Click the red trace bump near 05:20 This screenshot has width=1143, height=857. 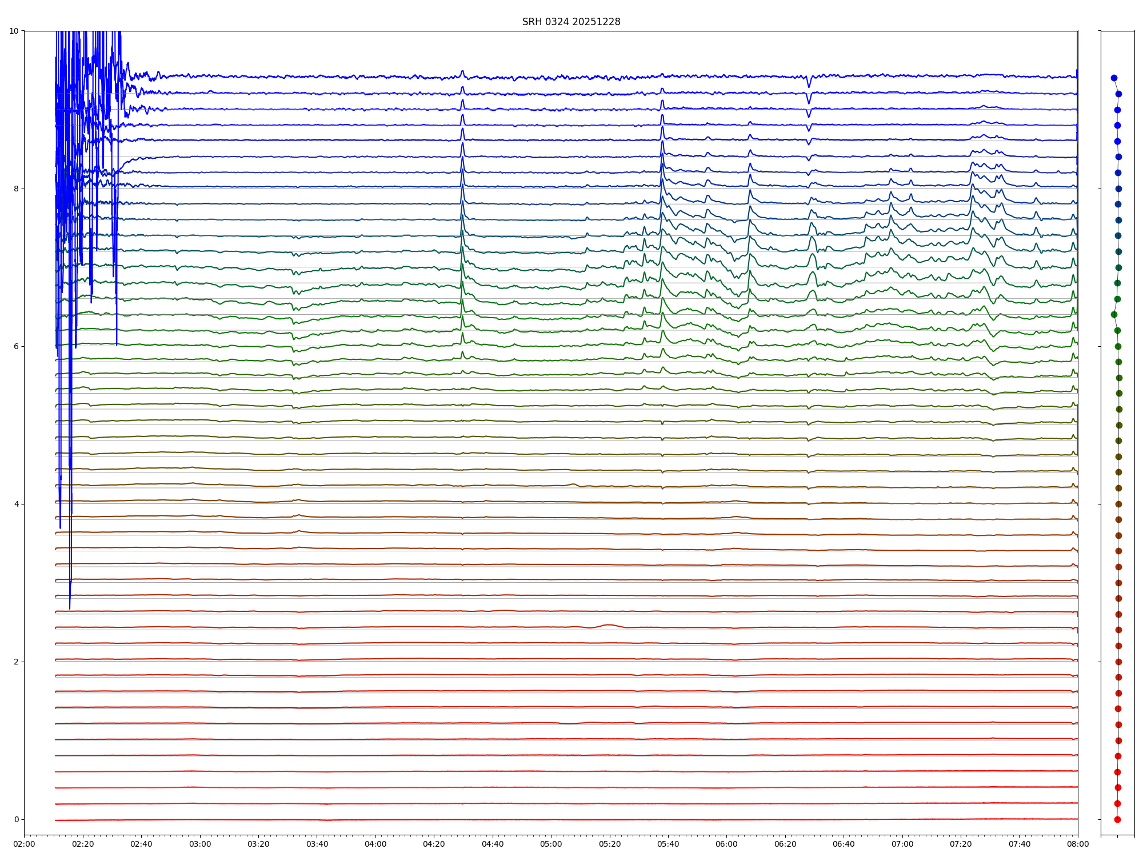click(x=609, y=625)
